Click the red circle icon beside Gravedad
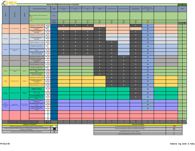This screenshot has height=151, width=195. pyautogui.click(x=174, y=132)
